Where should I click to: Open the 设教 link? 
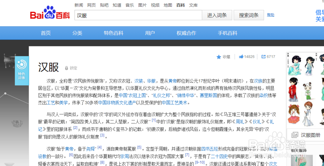click(42, 156)
